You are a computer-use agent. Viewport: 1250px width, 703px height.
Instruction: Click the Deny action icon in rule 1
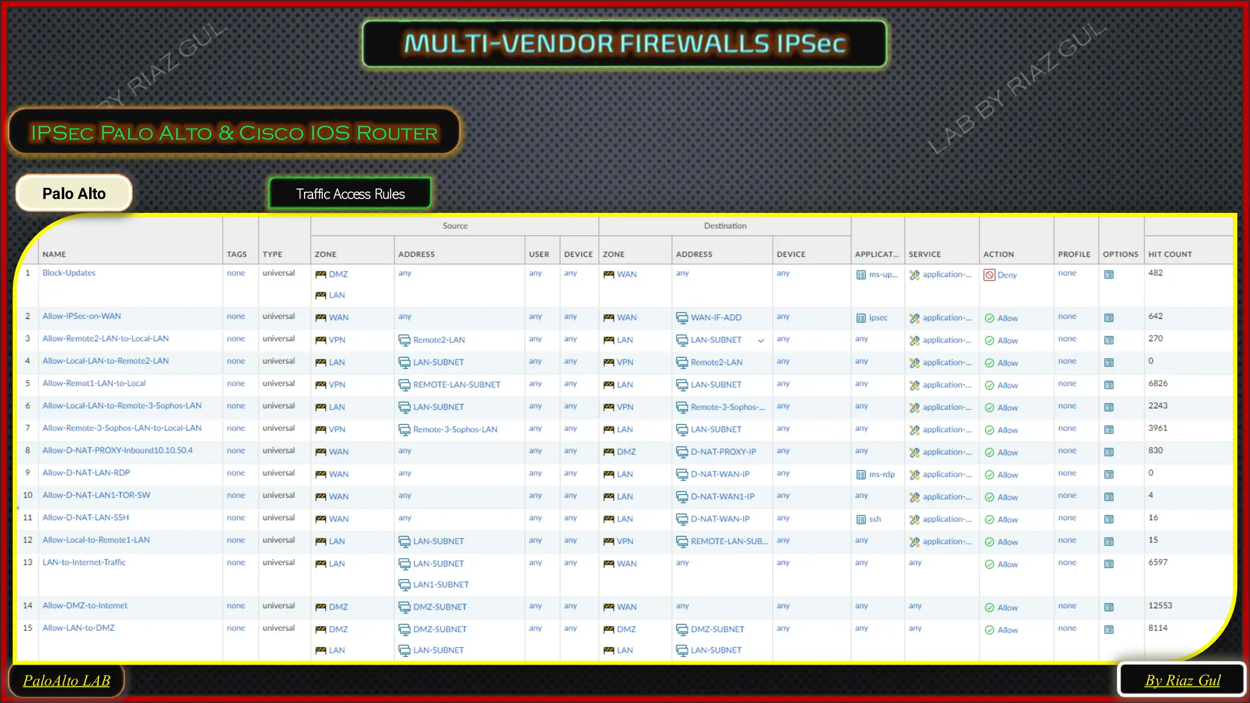(989, 275)
